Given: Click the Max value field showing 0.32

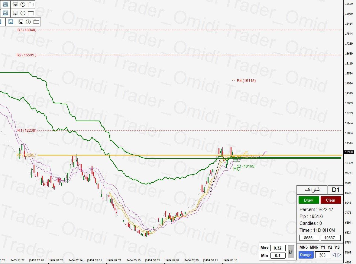Looking at the screenshot, I should pyautogui.click(x=277, y=248).
